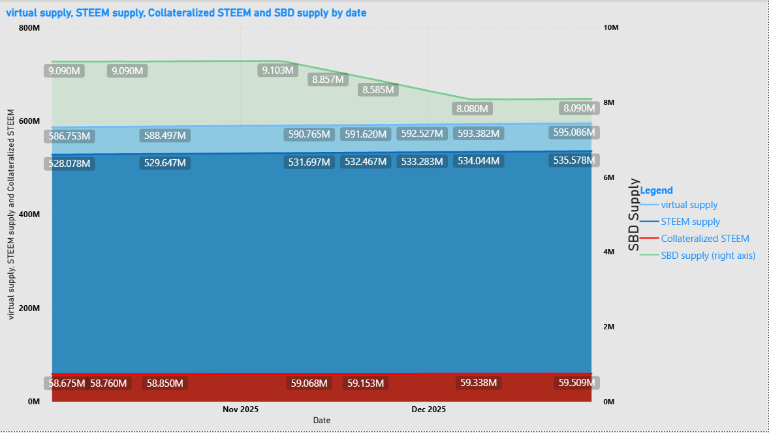Click Nov 2025 axis label
The width and height of the screenshot is (769, 433).
pyautogui.click(x=240, y=410)
